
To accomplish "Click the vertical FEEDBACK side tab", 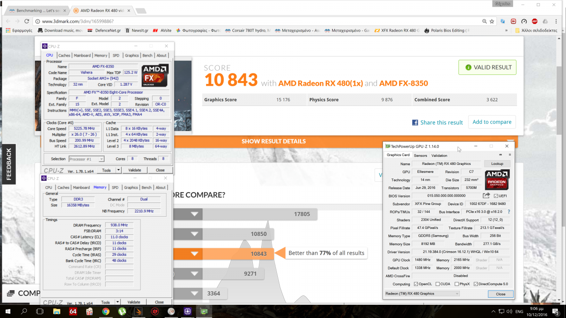I will coord(8,163).
